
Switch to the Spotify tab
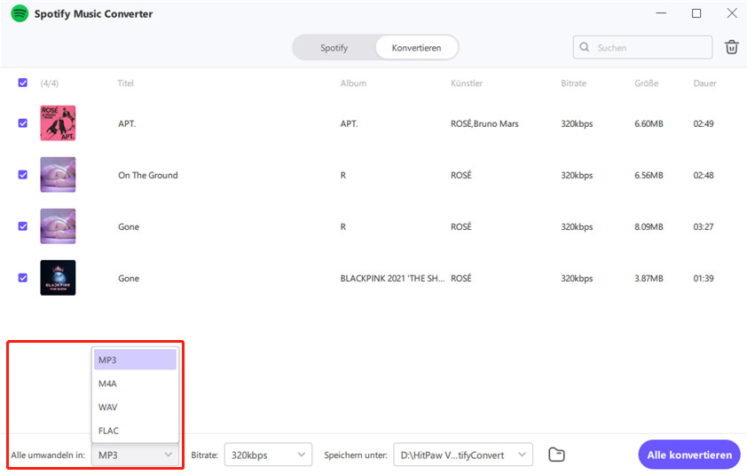pyautogui.click(x=334, y=48)
